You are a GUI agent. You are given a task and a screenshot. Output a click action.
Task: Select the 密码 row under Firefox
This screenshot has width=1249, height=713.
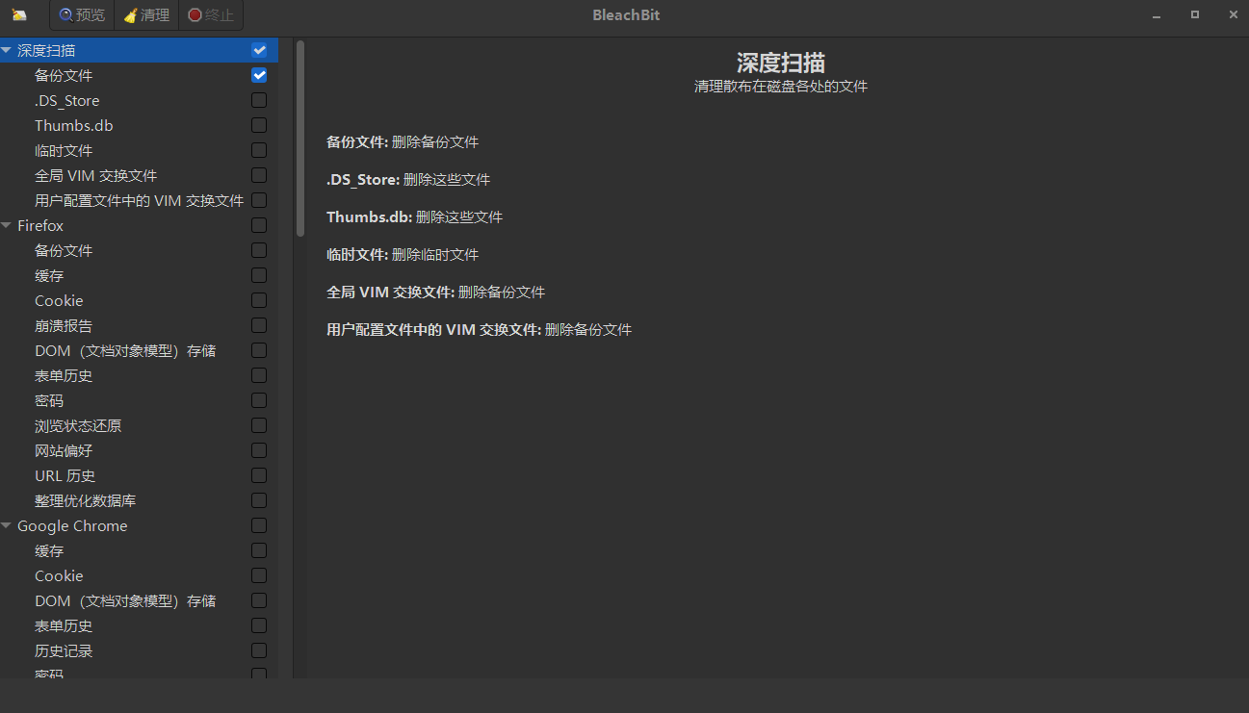(x=139, y=400)
